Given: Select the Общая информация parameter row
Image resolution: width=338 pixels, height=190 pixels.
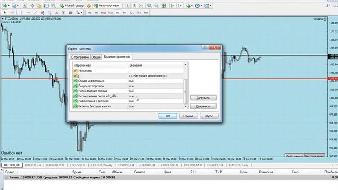Looking at the screenshot, I should [x=128, y=81].
